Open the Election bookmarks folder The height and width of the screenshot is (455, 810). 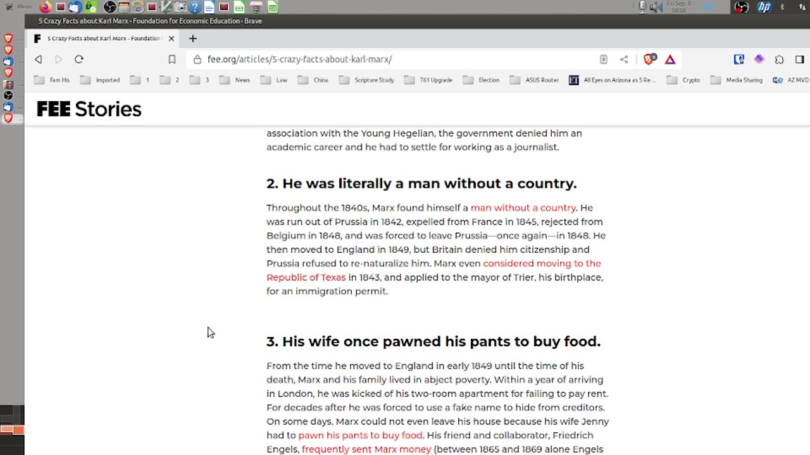482,80
